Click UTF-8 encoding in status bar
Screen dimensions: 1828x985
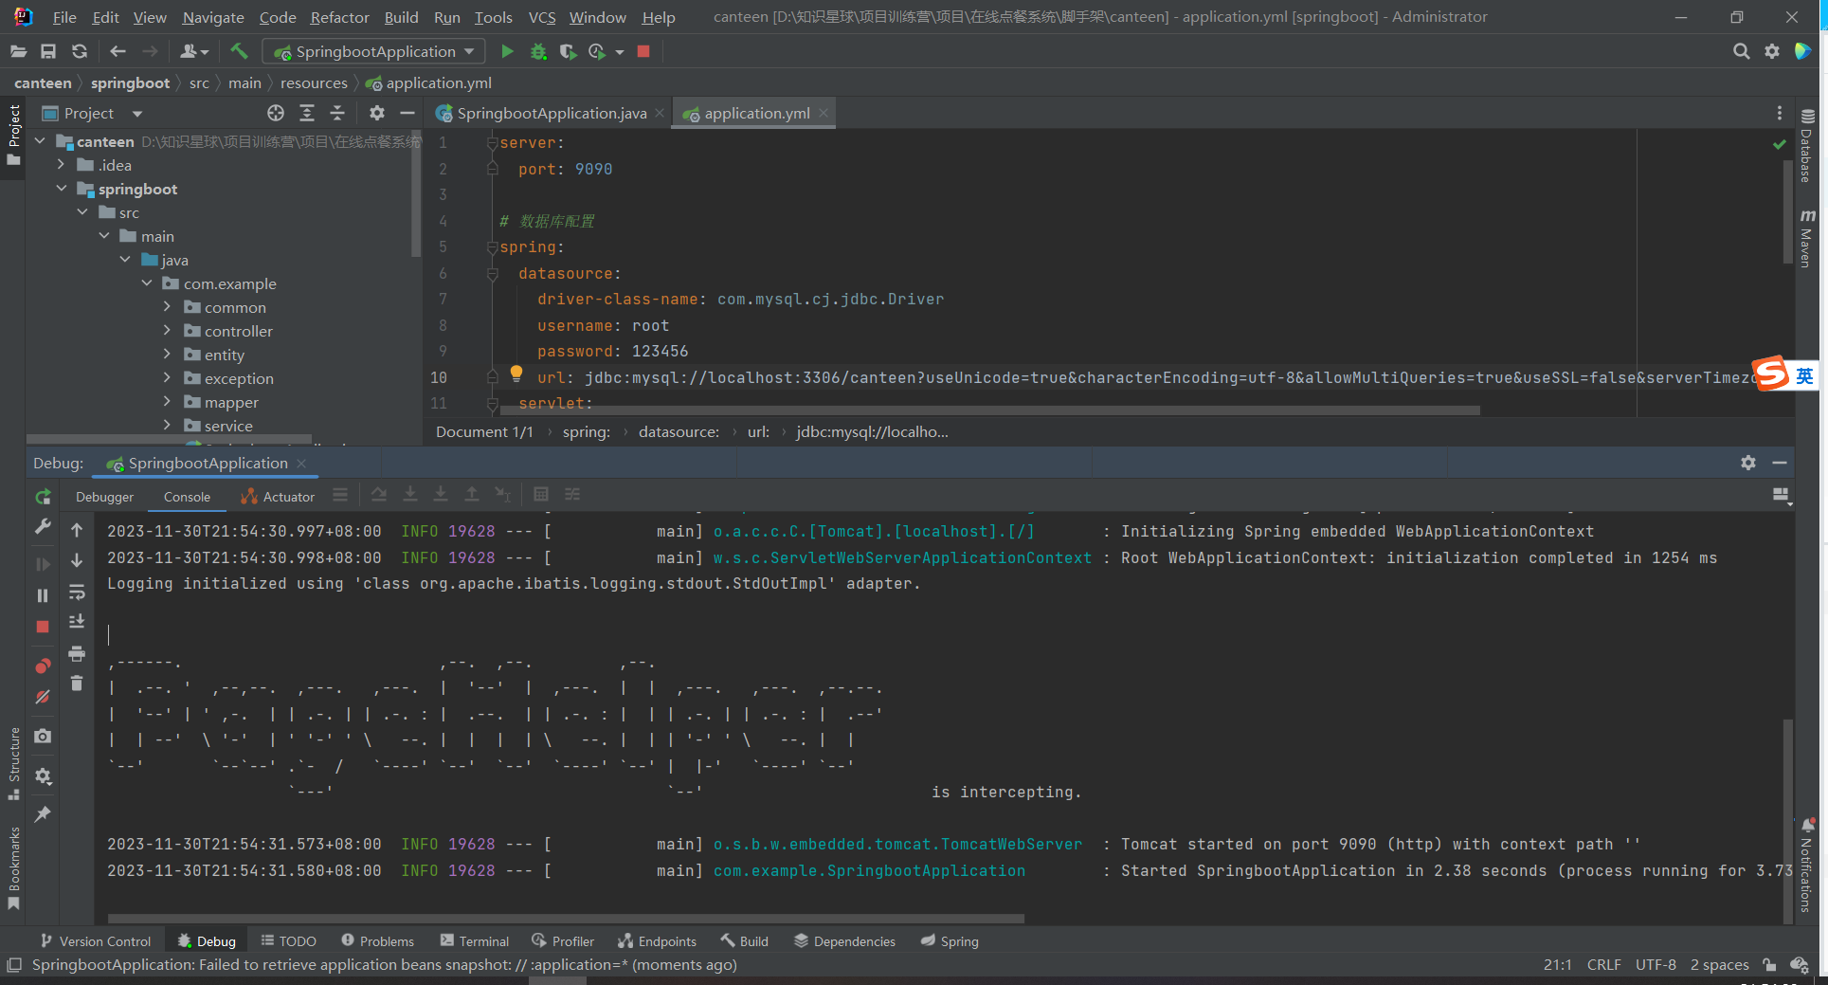point(1656,965)
